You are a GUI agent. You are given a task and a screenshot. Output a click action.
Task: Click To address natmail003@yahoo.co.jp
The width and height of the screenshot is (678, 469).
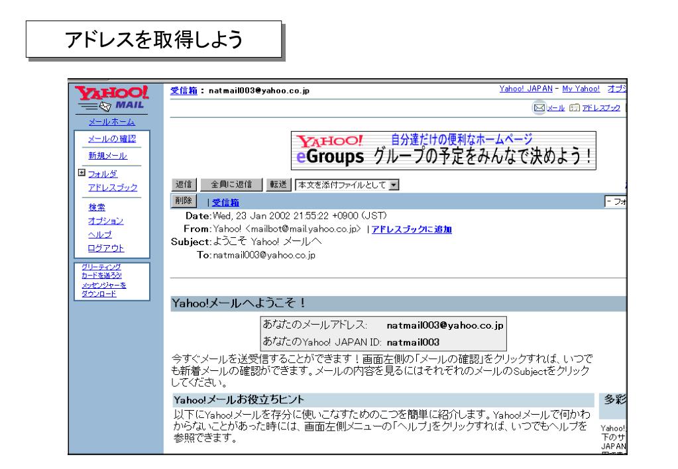(264, 255)
